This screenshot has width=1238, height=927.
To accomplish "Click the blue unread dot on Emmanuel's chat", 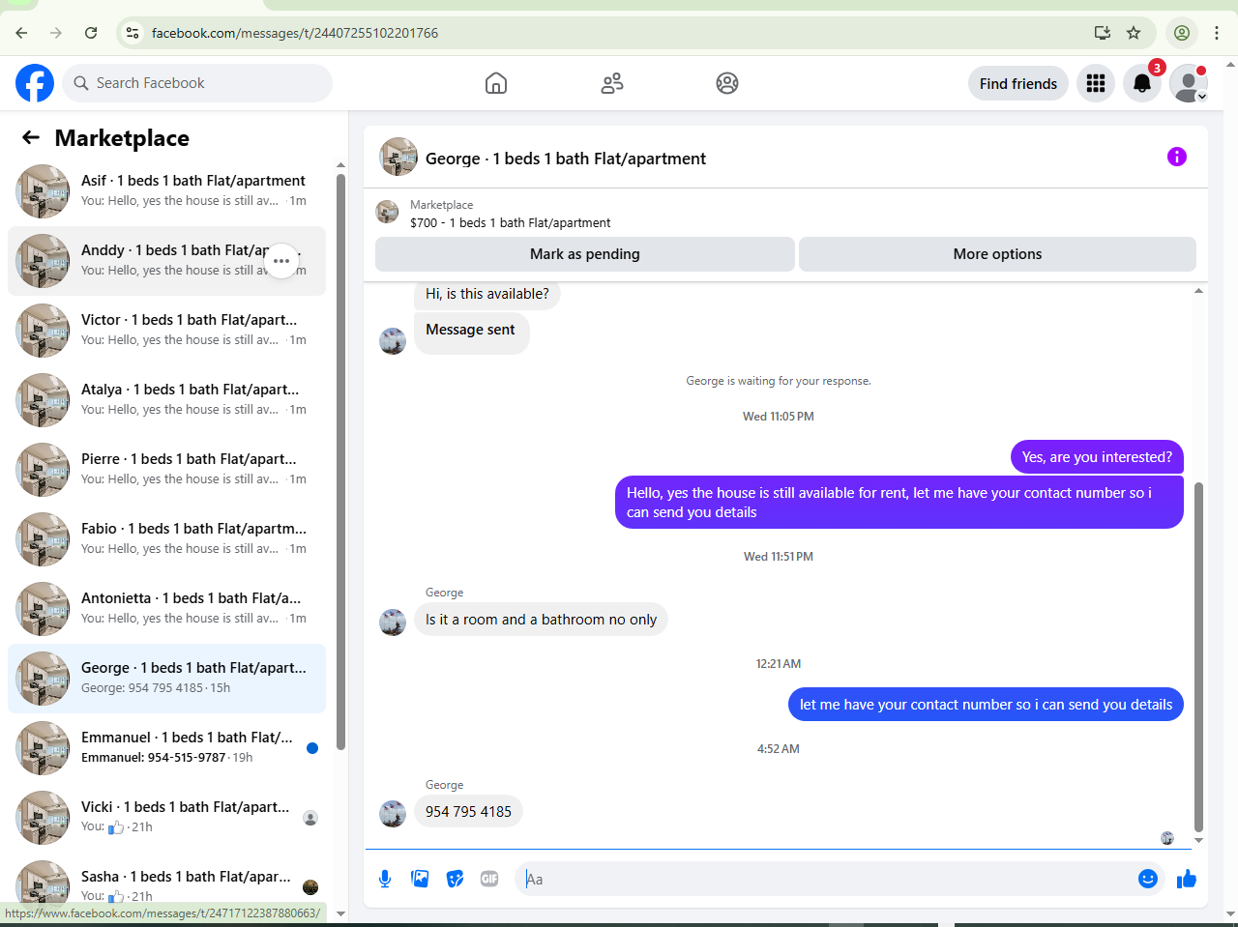I will [x=312, y=748].
